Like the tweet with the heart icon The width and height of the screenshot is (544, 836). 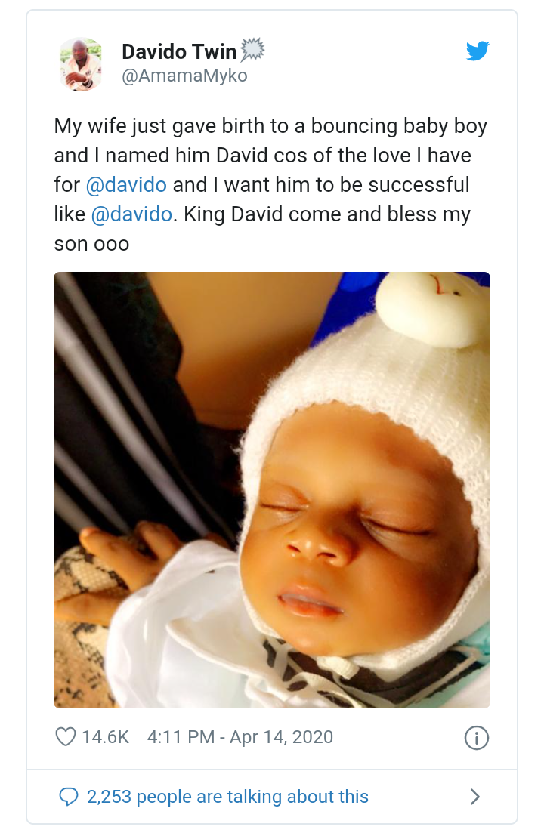point(66,737)
